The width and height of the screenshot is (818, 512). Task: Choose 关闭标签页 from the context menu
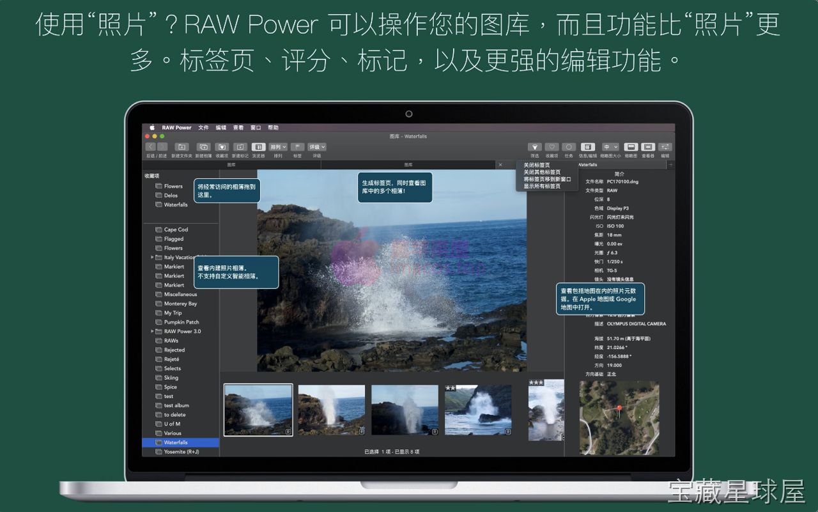click(537, 165)
